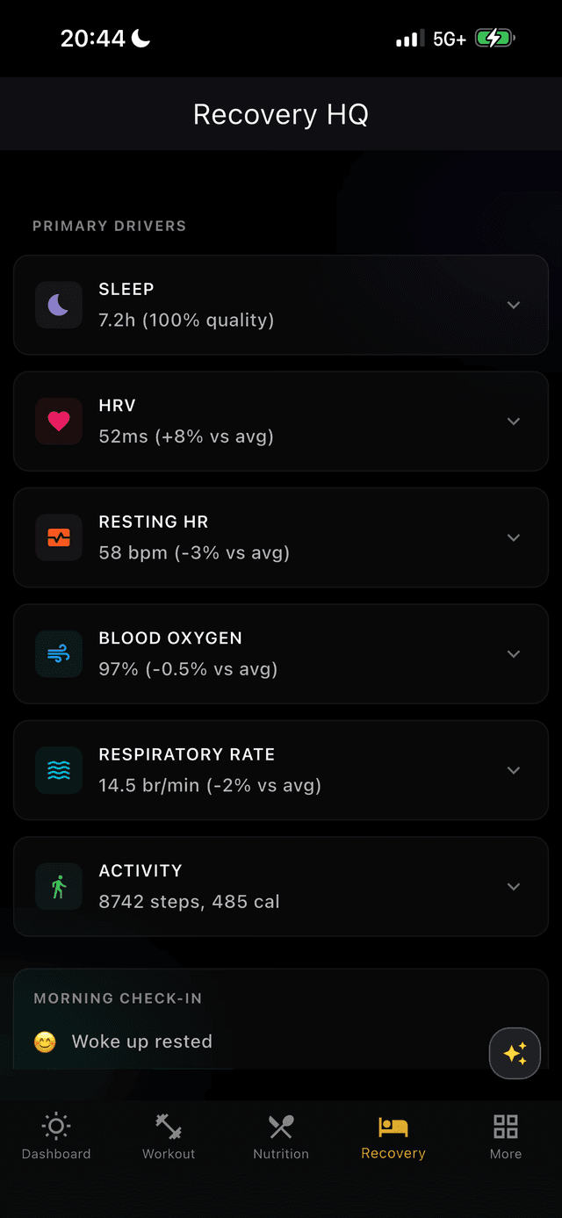Expand the Resting HR chevron
562x1218 pixels.
click(514, 537)
